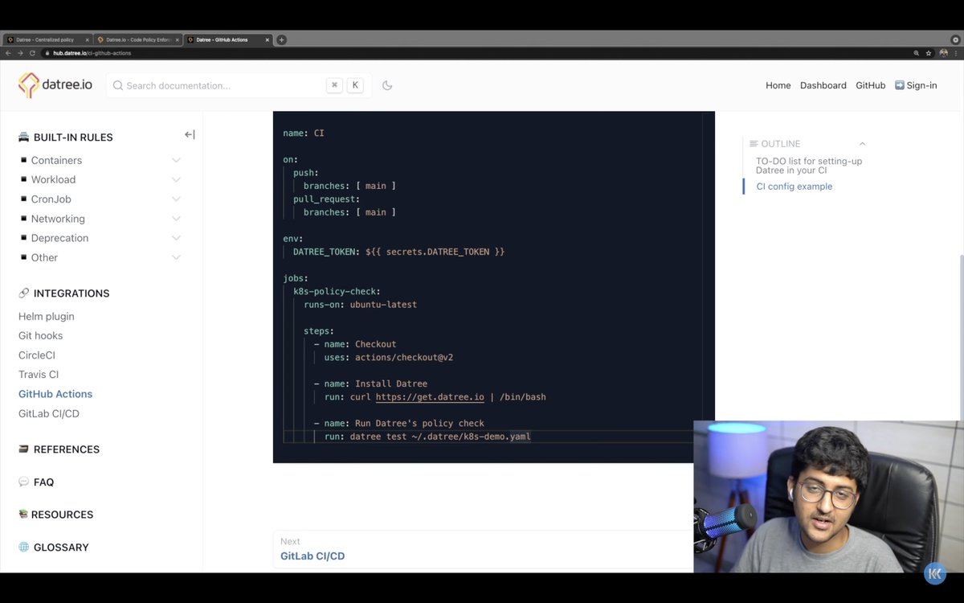Image resolution: width=964 pixels, height=603 pixels.
Task: Open the CronJob rules item
Action: 51,199
